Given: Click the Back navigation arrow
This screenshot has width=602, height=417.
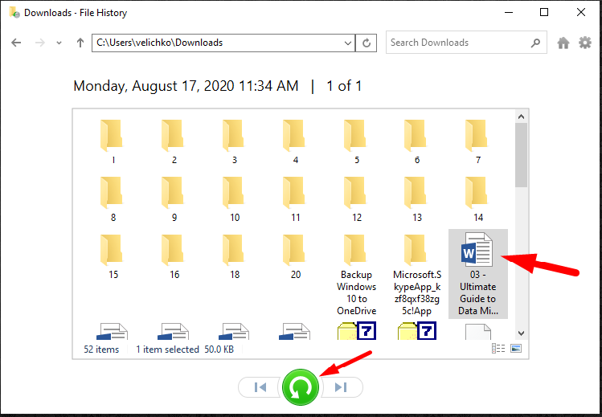Looking at the screenshot, I should (16, 43).
